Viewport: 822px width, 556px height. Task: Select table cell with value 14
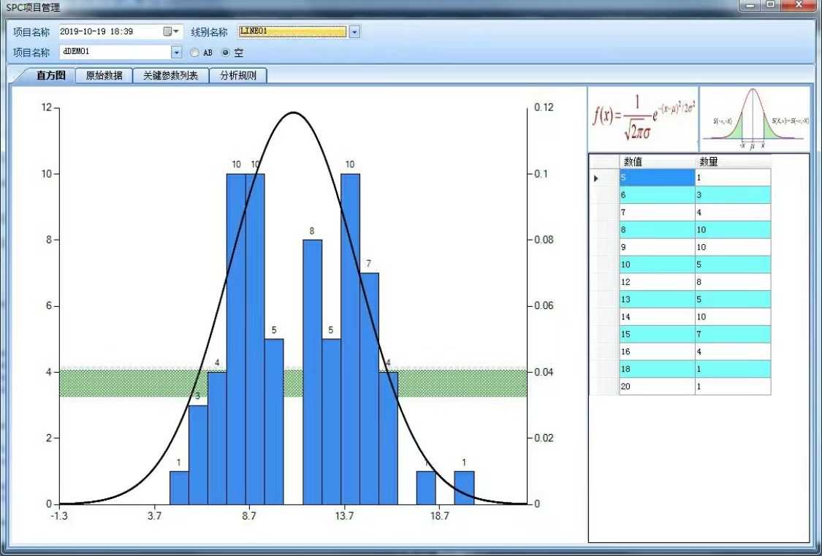point(657,316)
